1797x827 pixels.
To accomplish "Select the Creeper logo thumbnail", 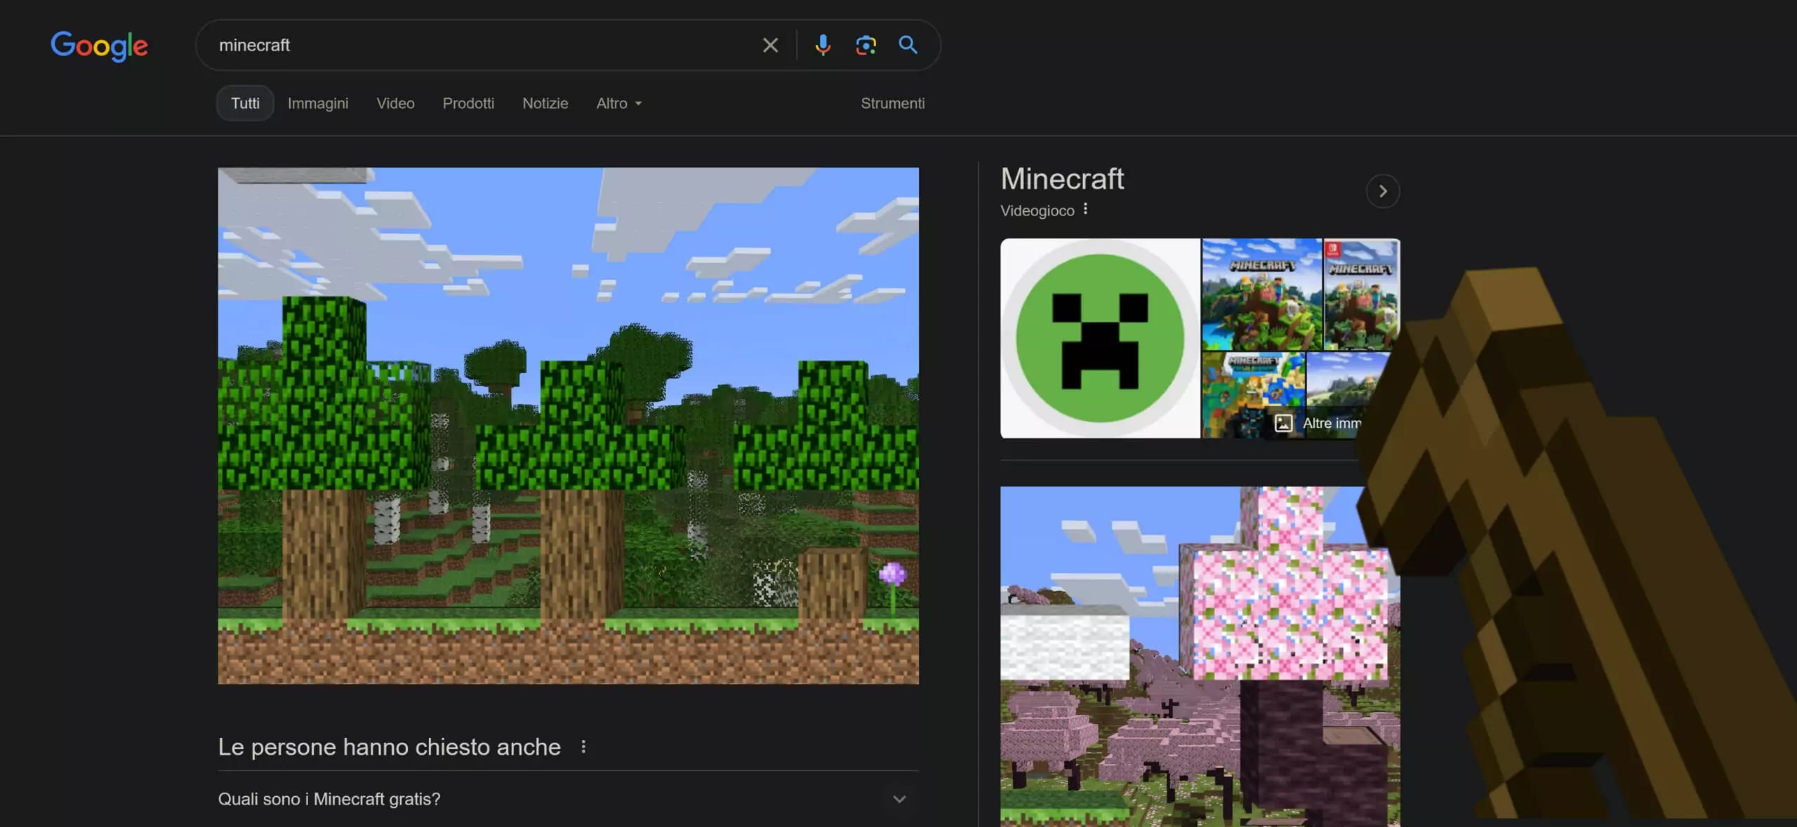I will [1099, 338].
